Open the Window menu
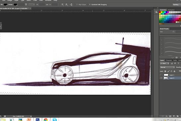Viewport: 181px width, 121px height. click(48, 0)
